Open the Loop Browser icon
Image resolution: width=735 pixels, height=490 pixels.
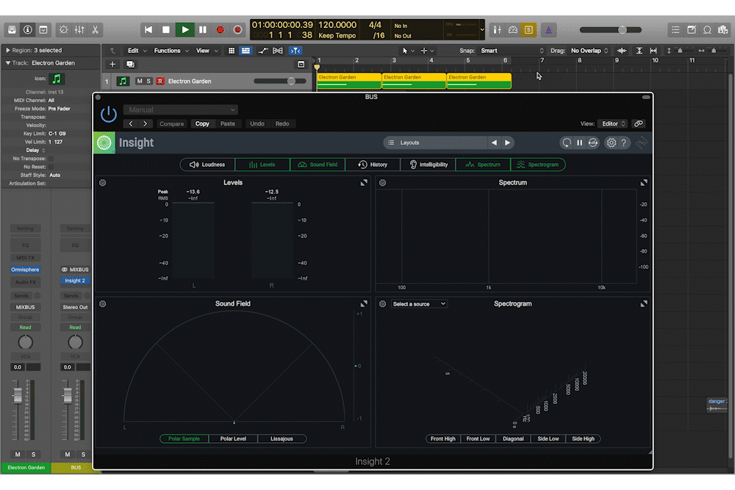[707, 30]
